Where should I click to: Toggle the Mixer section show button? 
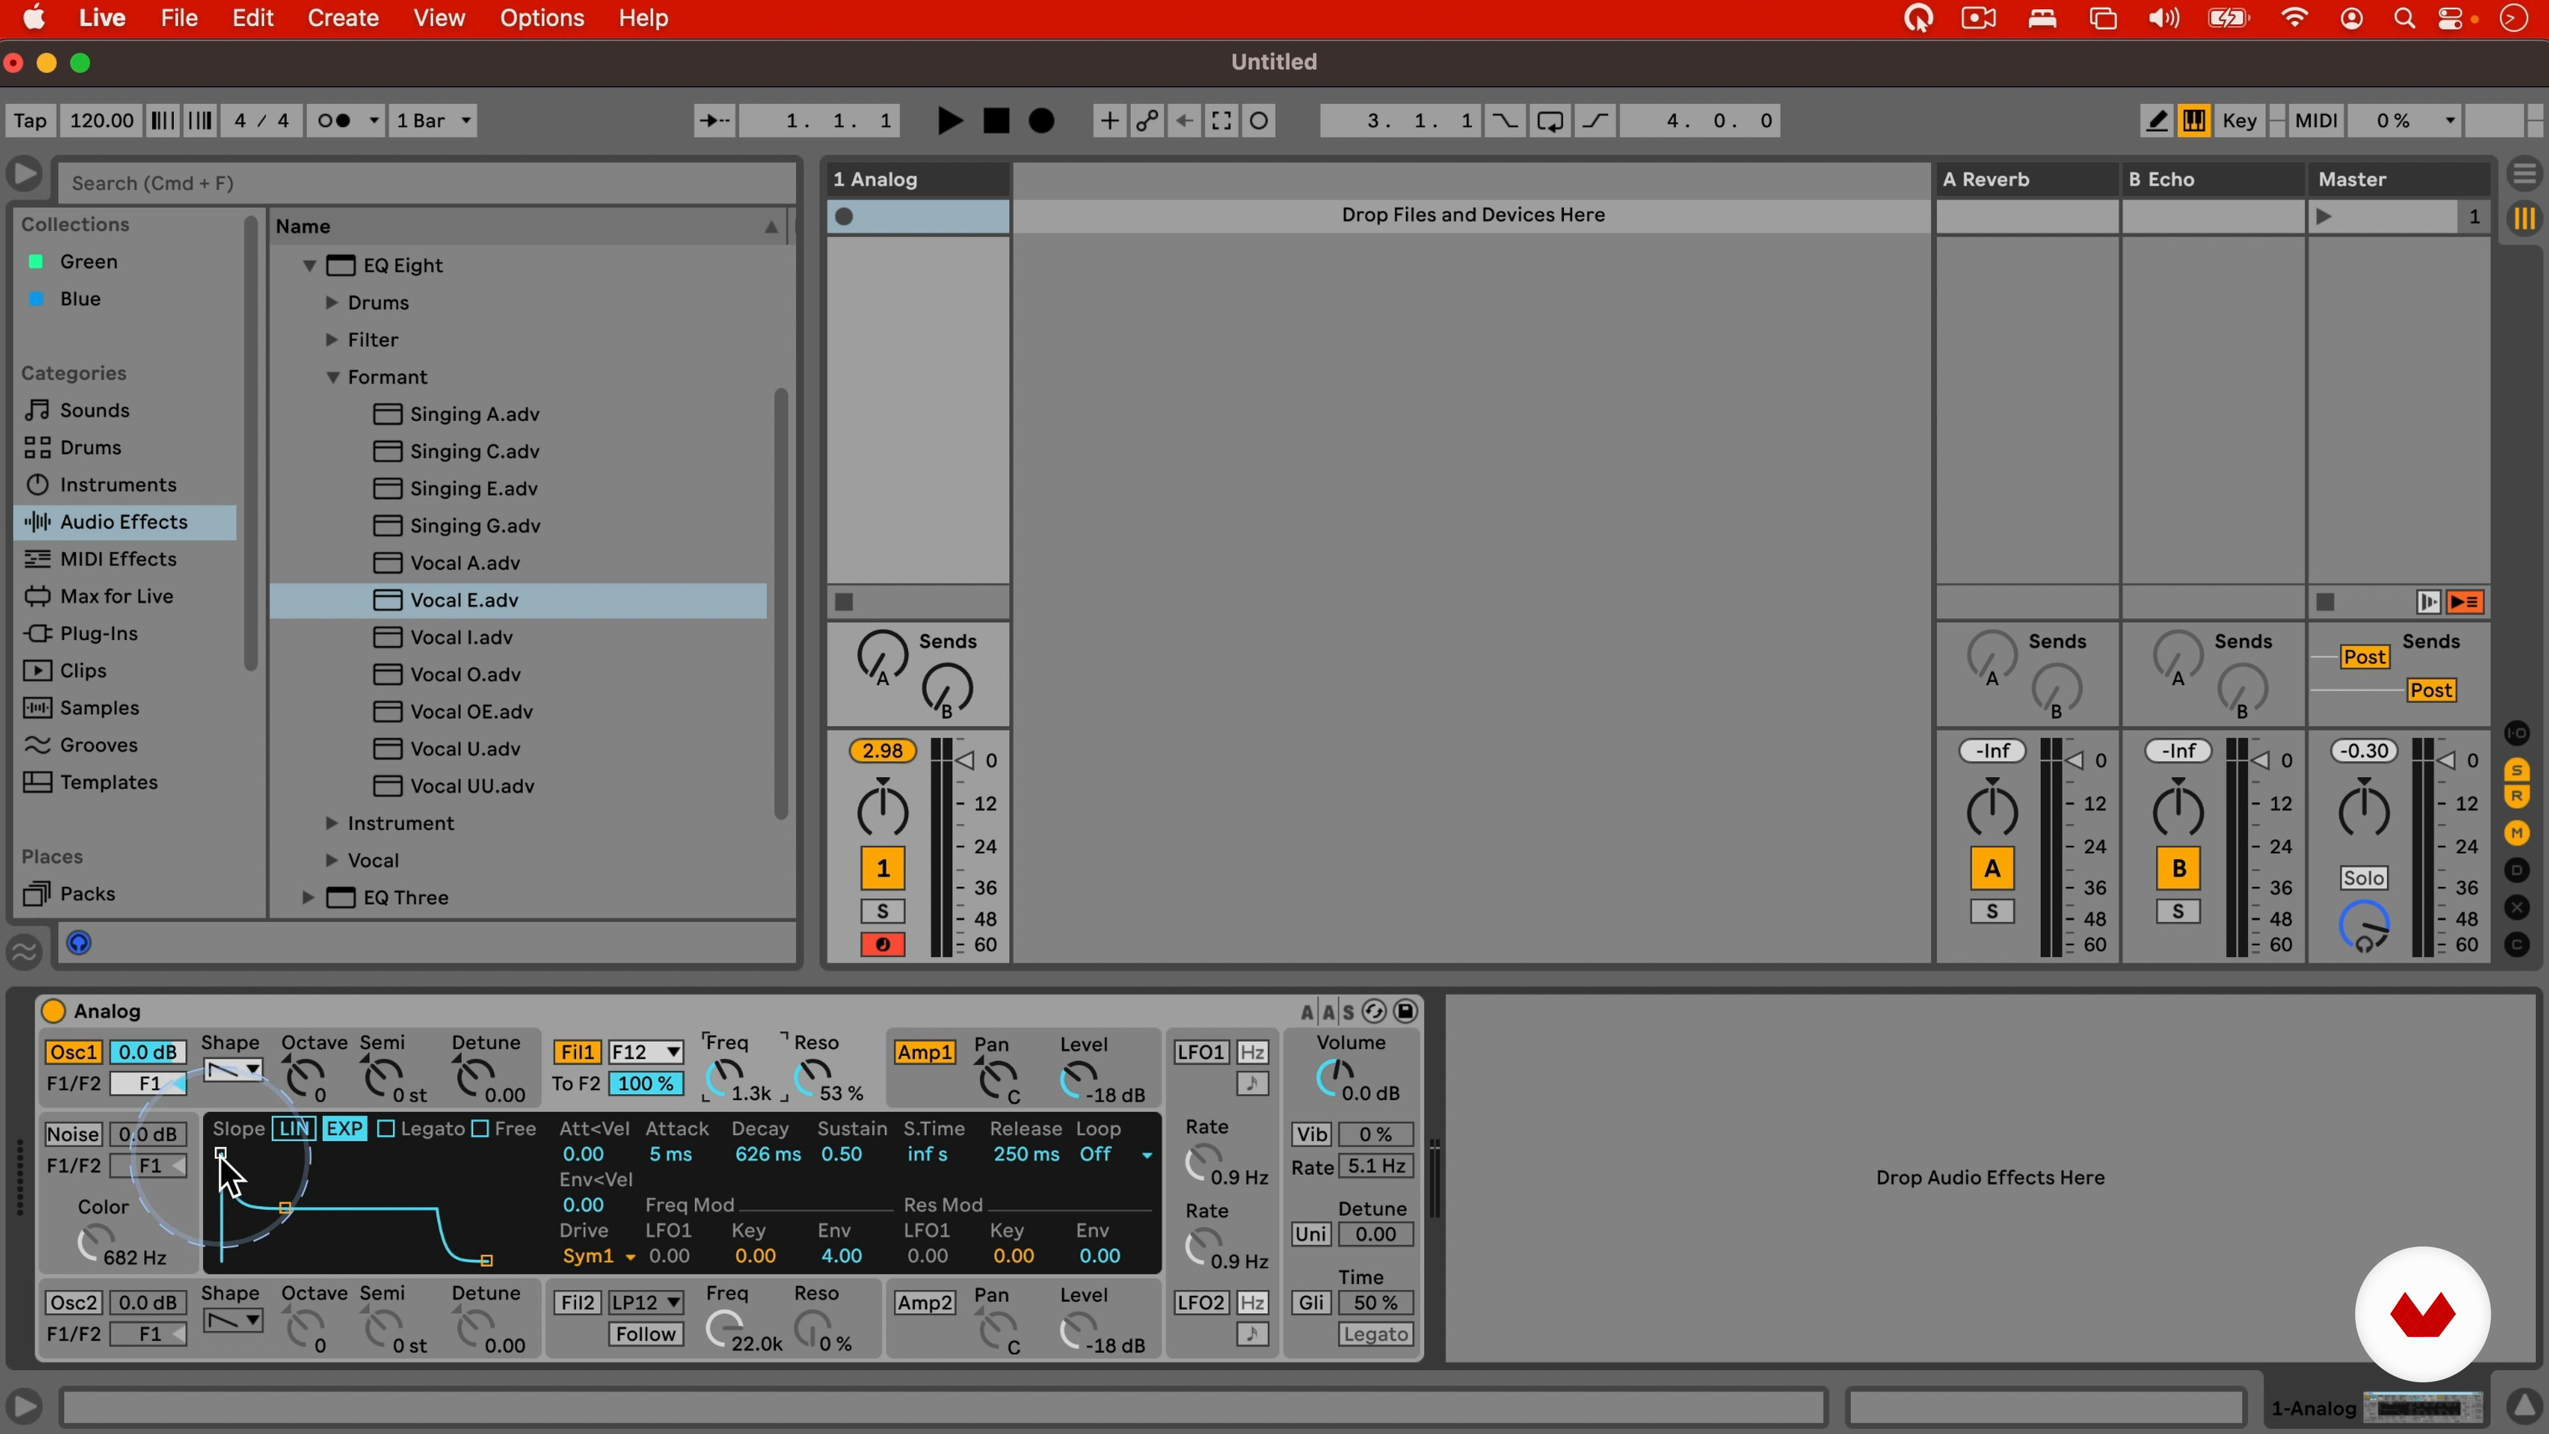pyautogui.click(x=2517, y=833)
